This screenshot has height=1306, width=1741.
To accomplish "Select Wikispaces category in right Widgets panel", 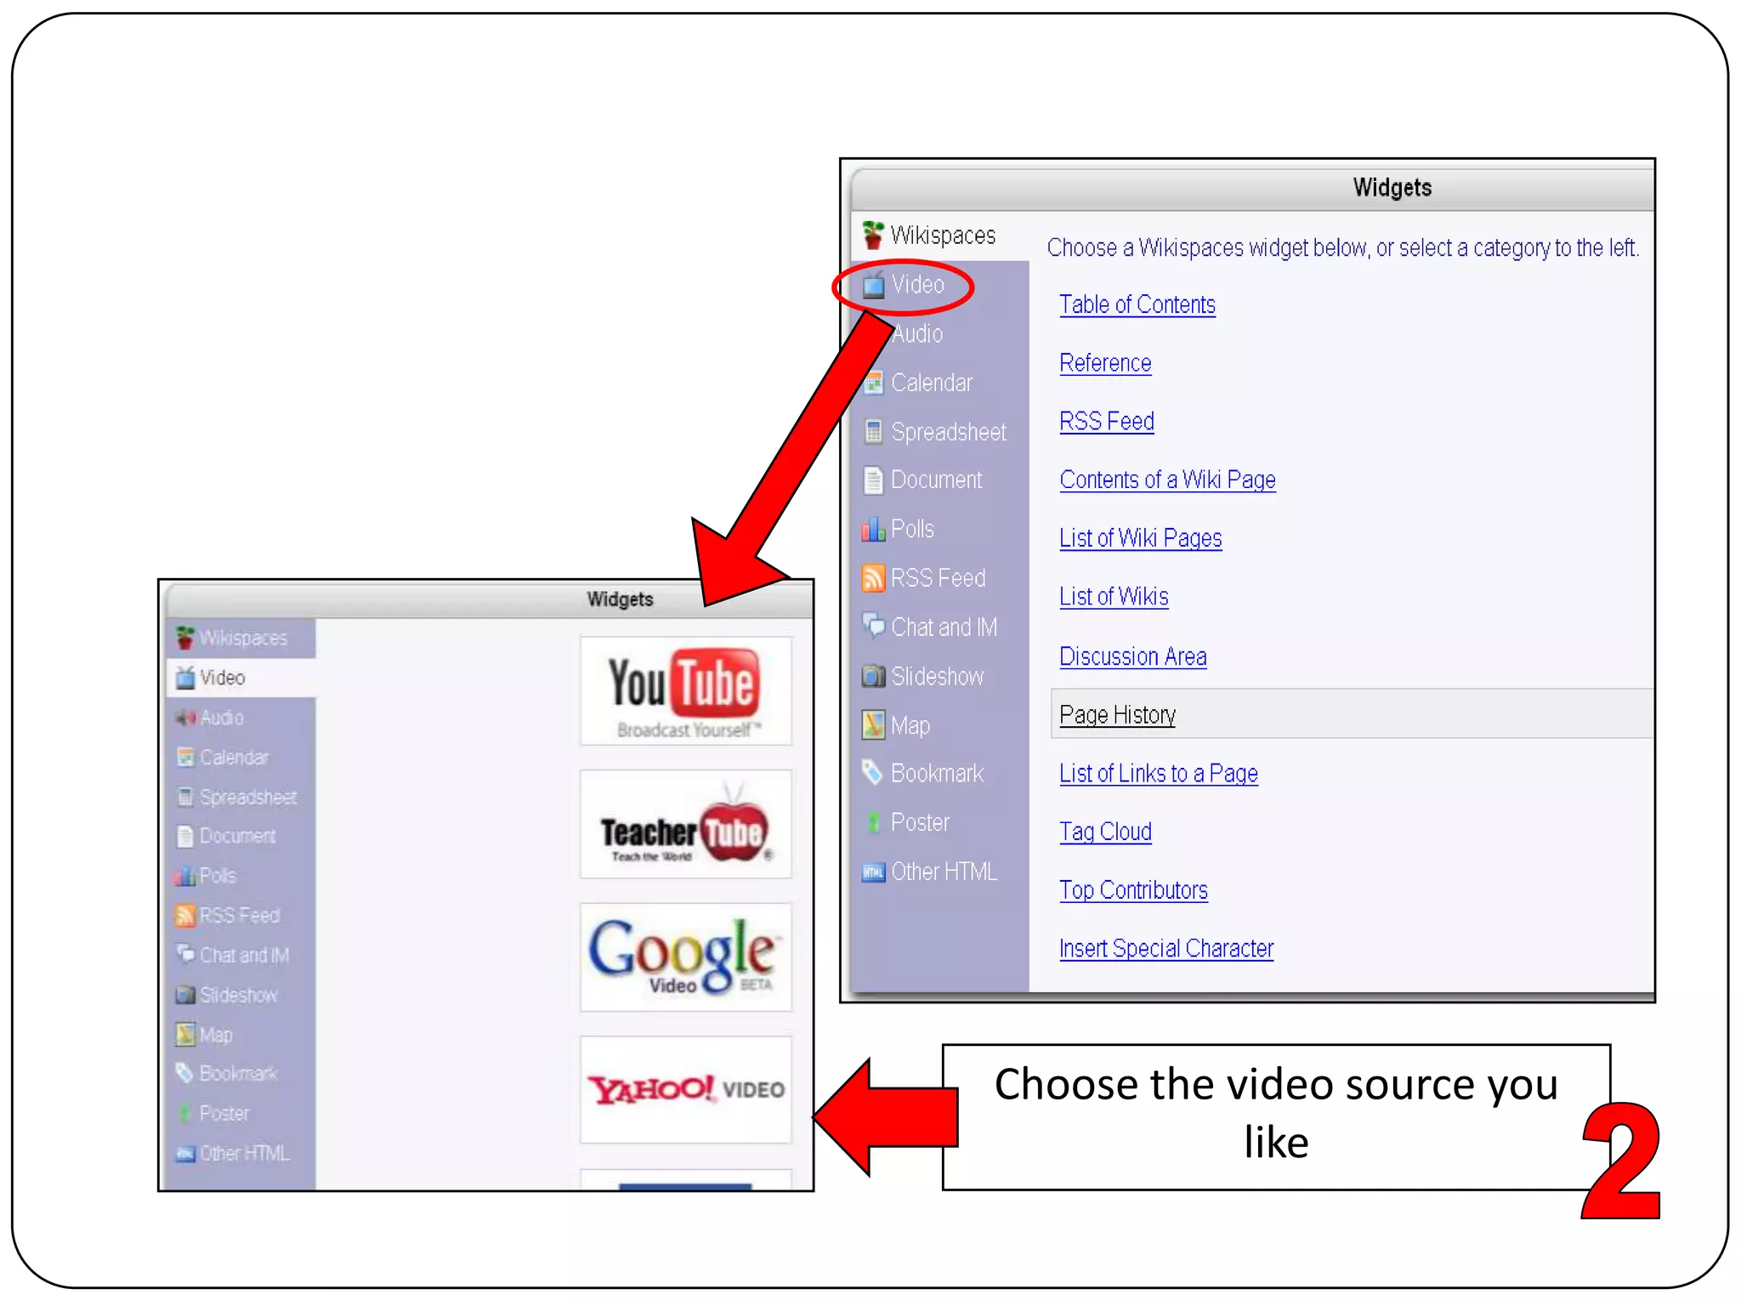I will point(942,236).
